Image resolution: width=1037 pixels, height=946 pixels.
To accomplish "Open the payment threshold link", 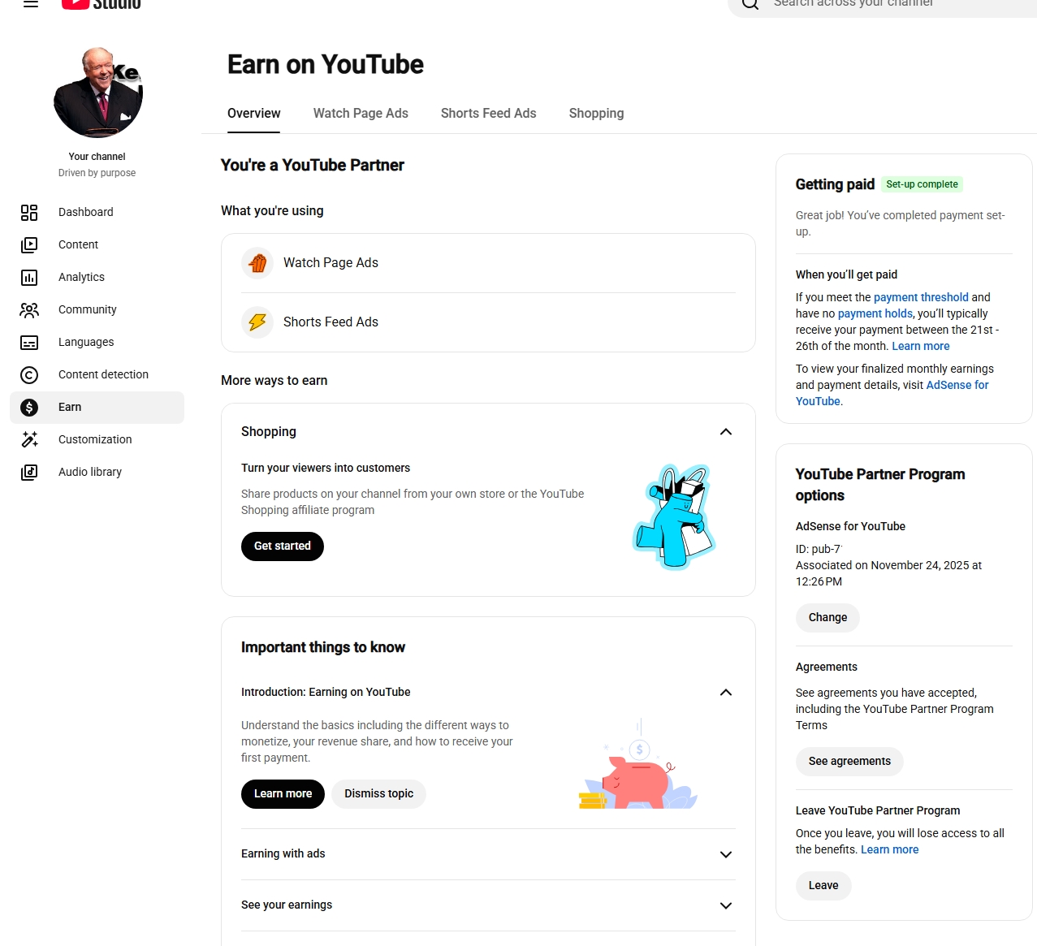I will [921, 297].
